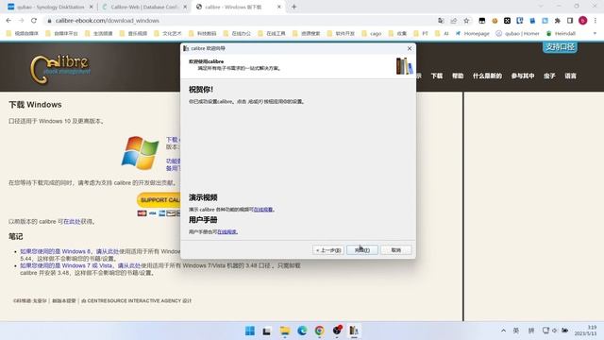Open the Chrome three-dot menu
This screenshot has width=604, height=340.
click(596, 21)
